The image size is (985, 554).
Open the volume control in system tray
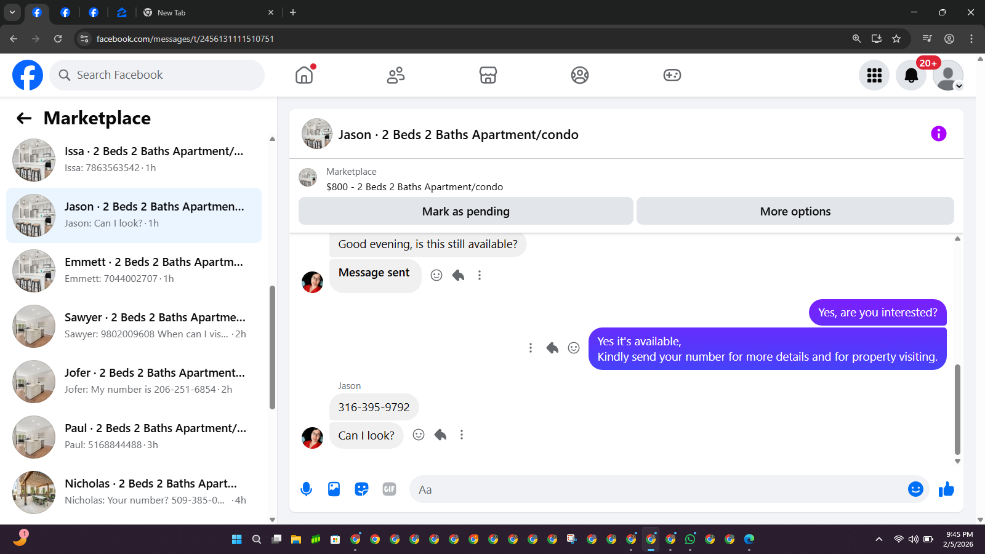click(x=914, y=539)
